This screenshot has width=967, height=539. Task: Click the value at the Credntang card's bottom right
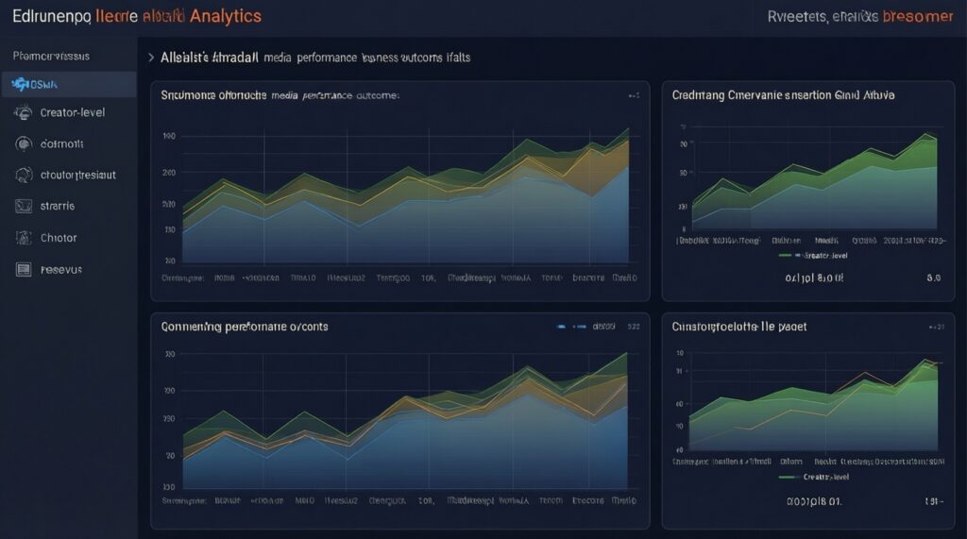[x=934, y=278]
